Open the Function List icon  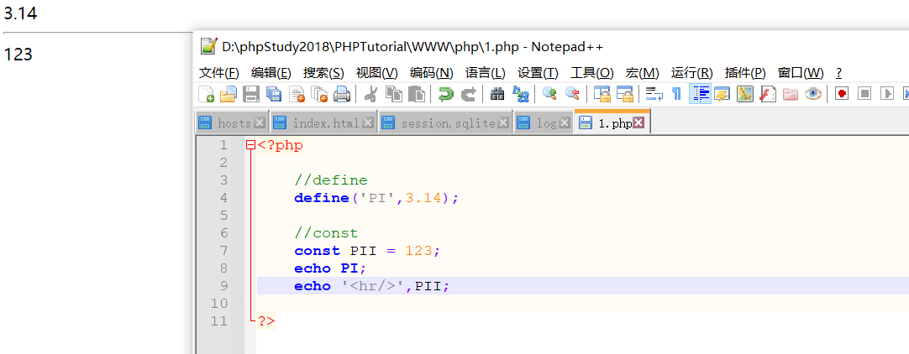[x=768, y=94]
